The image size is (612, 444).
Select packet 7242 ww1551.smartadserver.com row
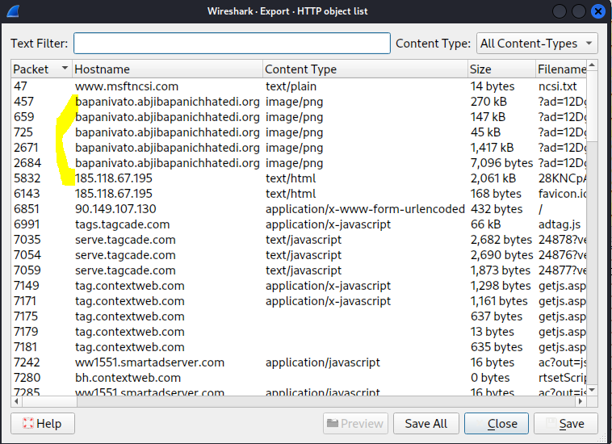coord(299,362)
